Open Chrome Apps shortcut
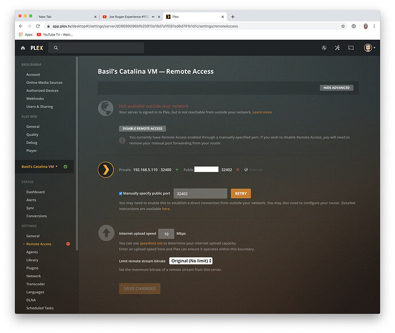Viewport: 395px width, 333px height. (26, 34)
